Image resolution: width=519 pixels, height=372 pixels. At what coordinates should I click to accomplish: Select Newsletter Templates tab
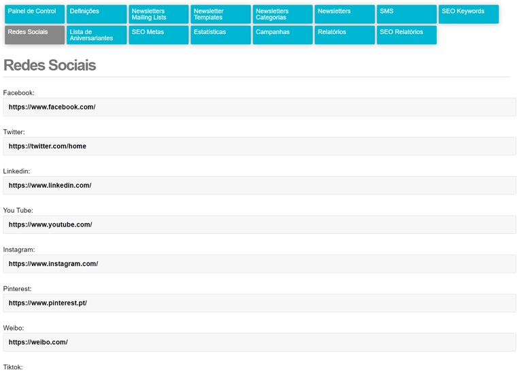coord(220,14)
